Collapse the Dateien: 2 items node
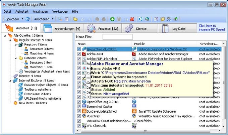This screenshot has height=135, width=228. pos(15,58)
